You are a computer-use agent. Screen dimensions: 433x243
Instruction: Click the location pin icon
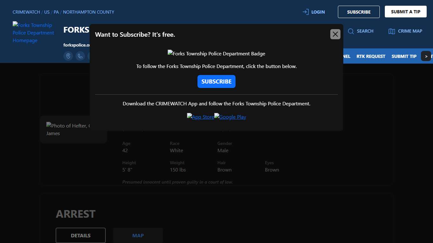point(68,56)
